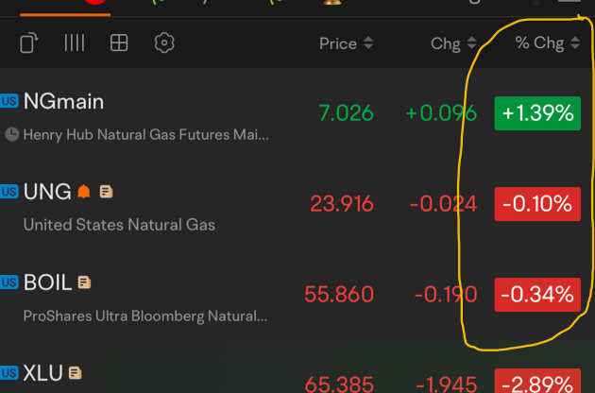595x393 pixels.
Task: Switch to grid view icon
Action: click(119, 43)
